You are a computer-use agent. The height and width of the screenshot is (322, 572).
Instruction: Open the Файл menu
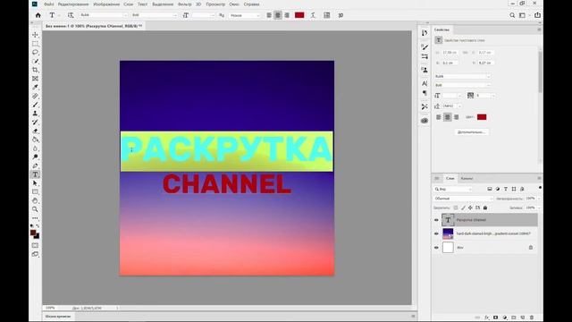(49, 4)
